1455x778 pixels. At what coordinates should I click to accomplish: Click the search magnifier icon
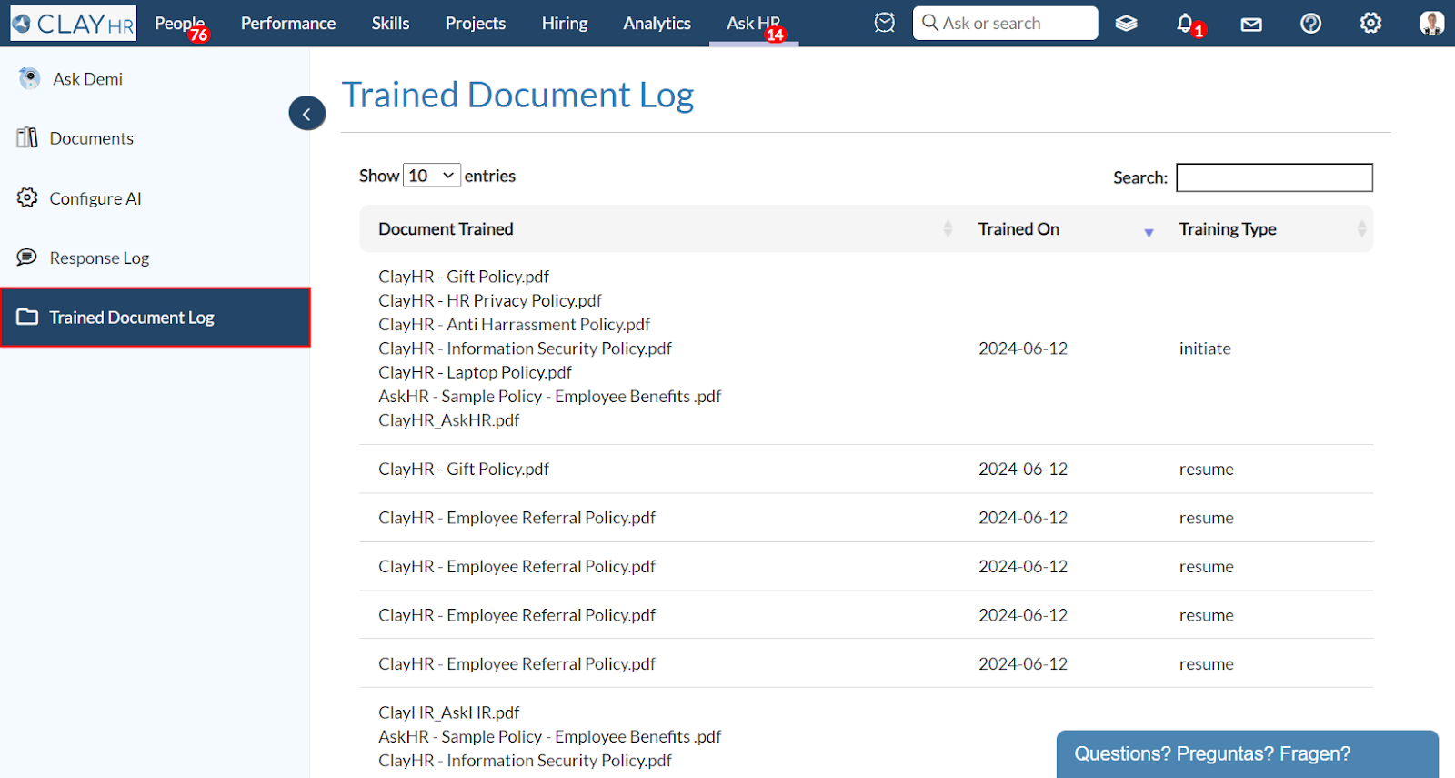(929, 23)
